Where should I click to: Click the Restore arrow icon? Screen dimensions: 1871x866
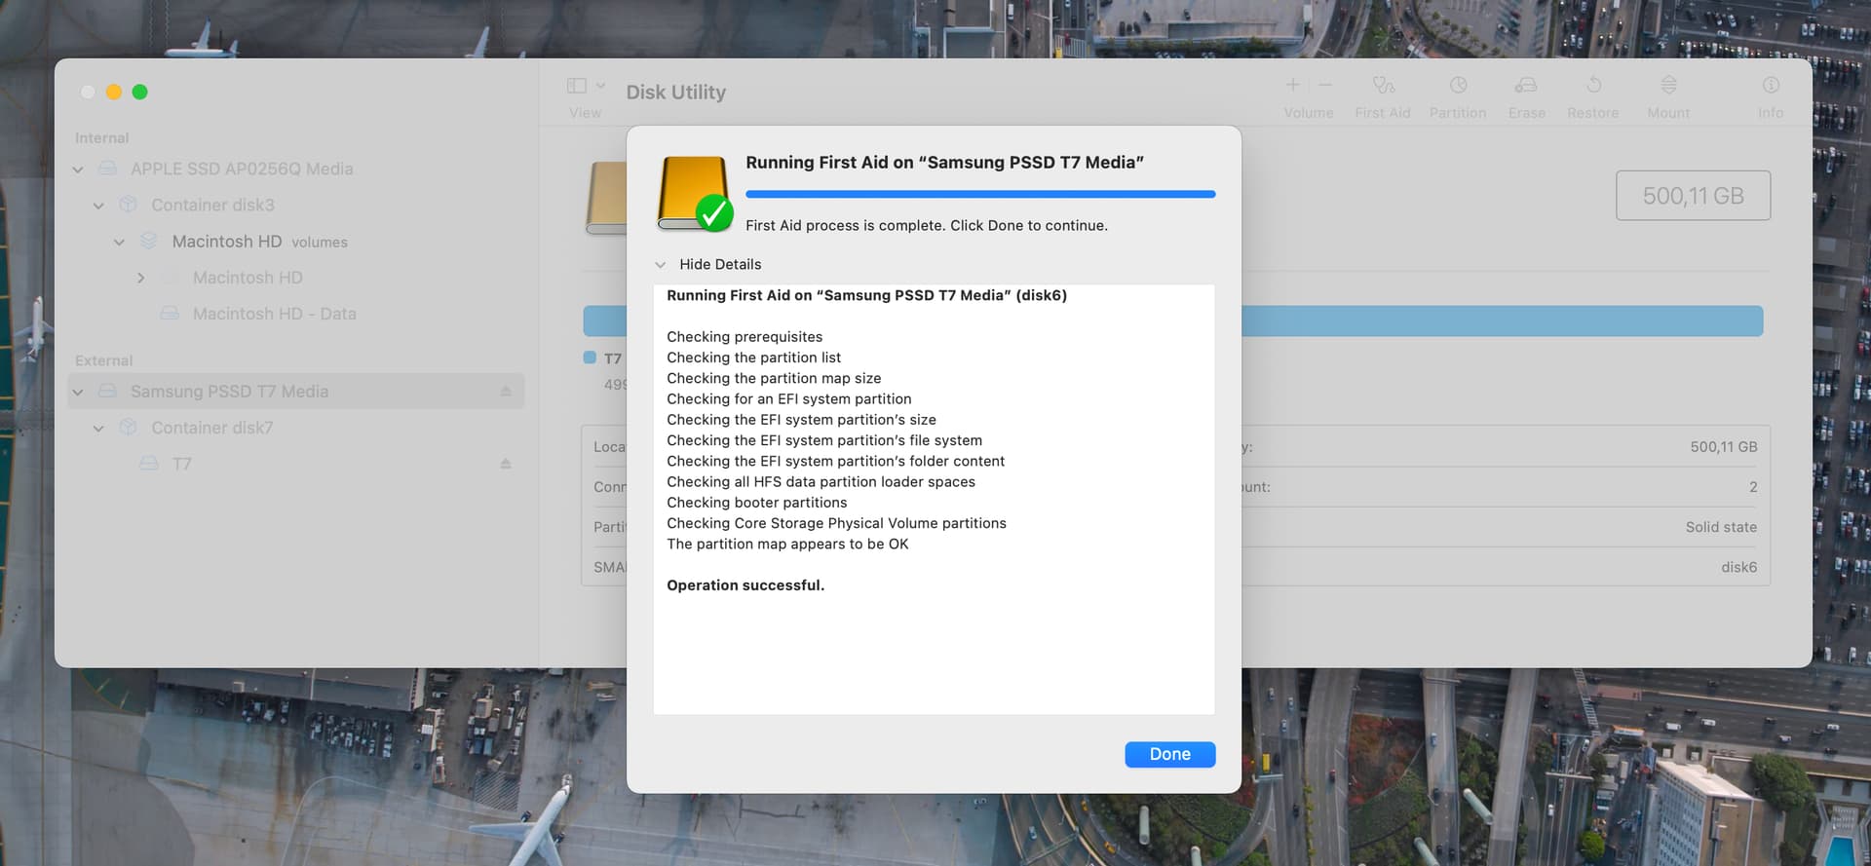point(1593,86)
